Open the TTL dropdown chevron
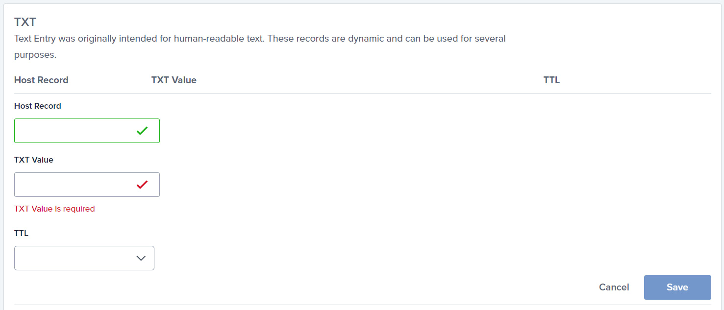Screen dimensions: 724x310 click(x=142, y=258)
